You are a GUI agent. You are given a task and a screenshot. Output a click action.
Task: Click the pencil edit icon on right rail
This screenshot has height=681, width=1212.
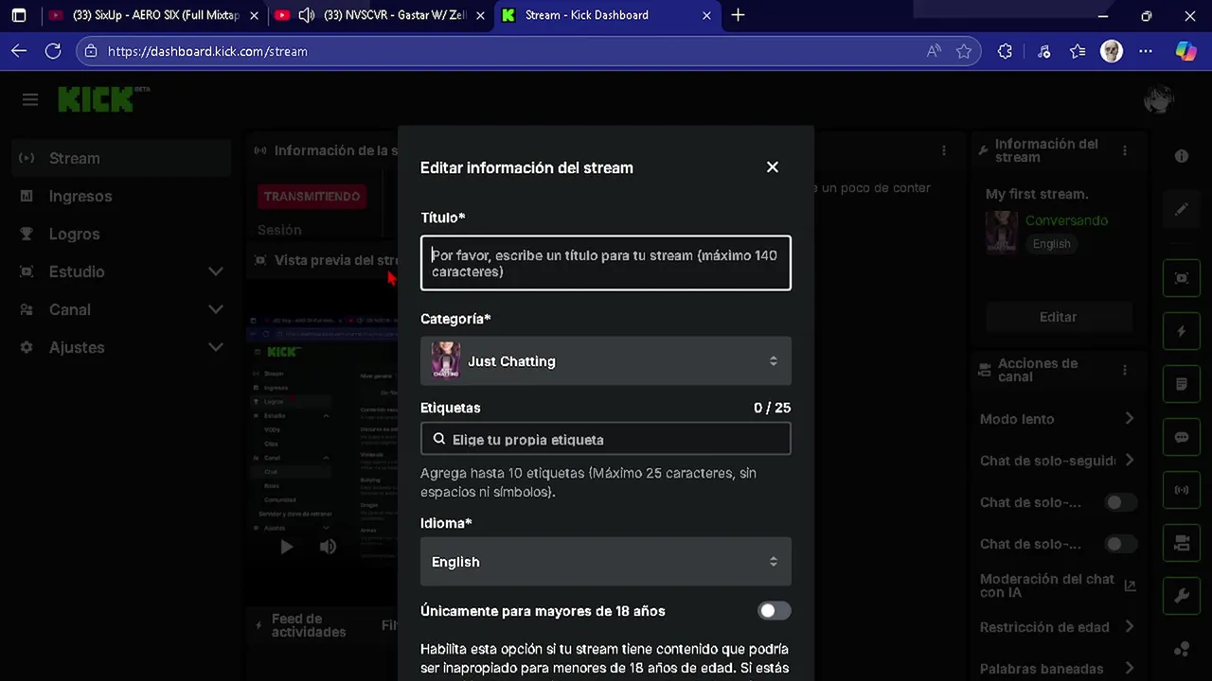click(x=1182, y=209)
